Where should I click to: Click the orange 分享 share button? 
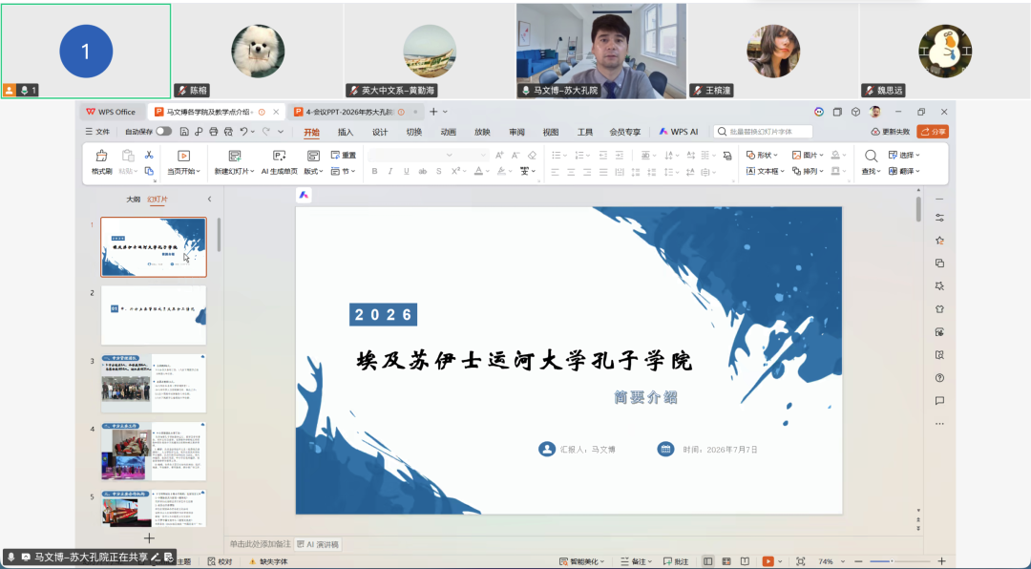tap(933, 132)
